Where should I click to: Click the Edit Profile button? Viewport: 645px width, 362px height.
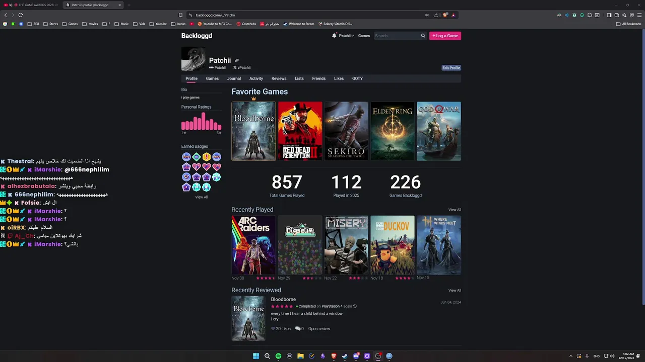tap(451, 68)
